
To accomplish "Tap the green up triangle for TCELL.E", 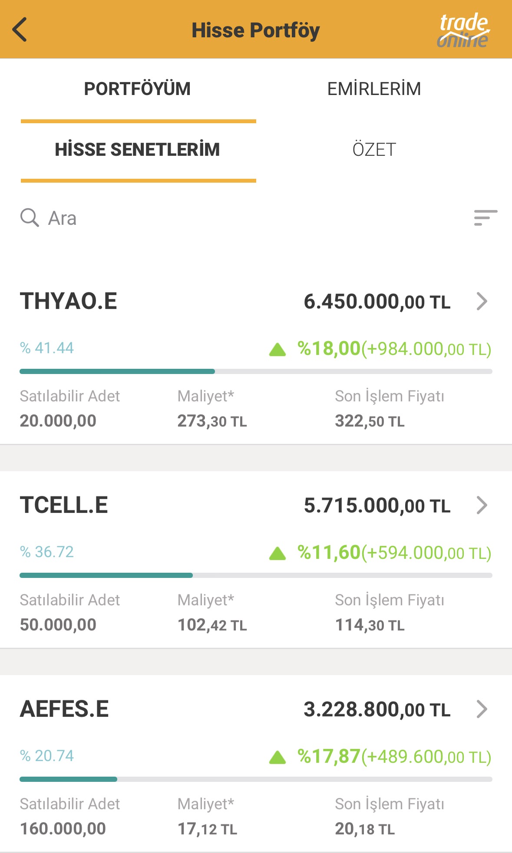I will [x=277, y=553].
